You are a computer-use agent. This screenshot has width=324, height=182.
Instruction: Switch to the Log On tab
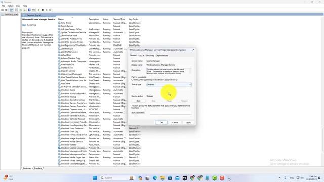[x=142, y=56]
